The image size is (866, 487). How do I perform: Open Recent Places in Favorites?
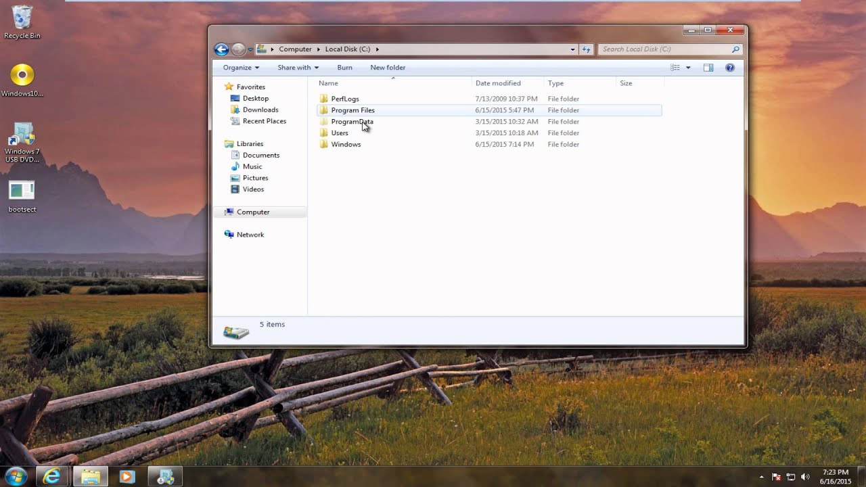point(265,121)
